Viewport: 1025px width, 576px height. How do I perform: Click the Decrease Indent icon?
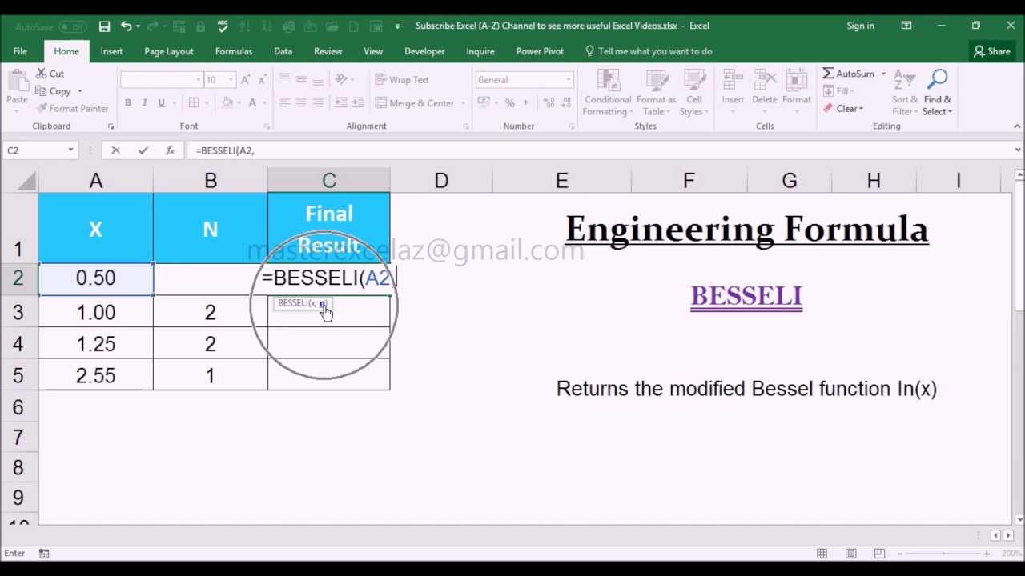point(340,102)
